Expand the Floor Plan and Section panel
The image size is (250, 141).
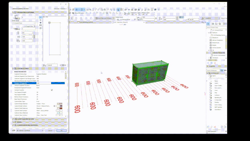(13, 119)
